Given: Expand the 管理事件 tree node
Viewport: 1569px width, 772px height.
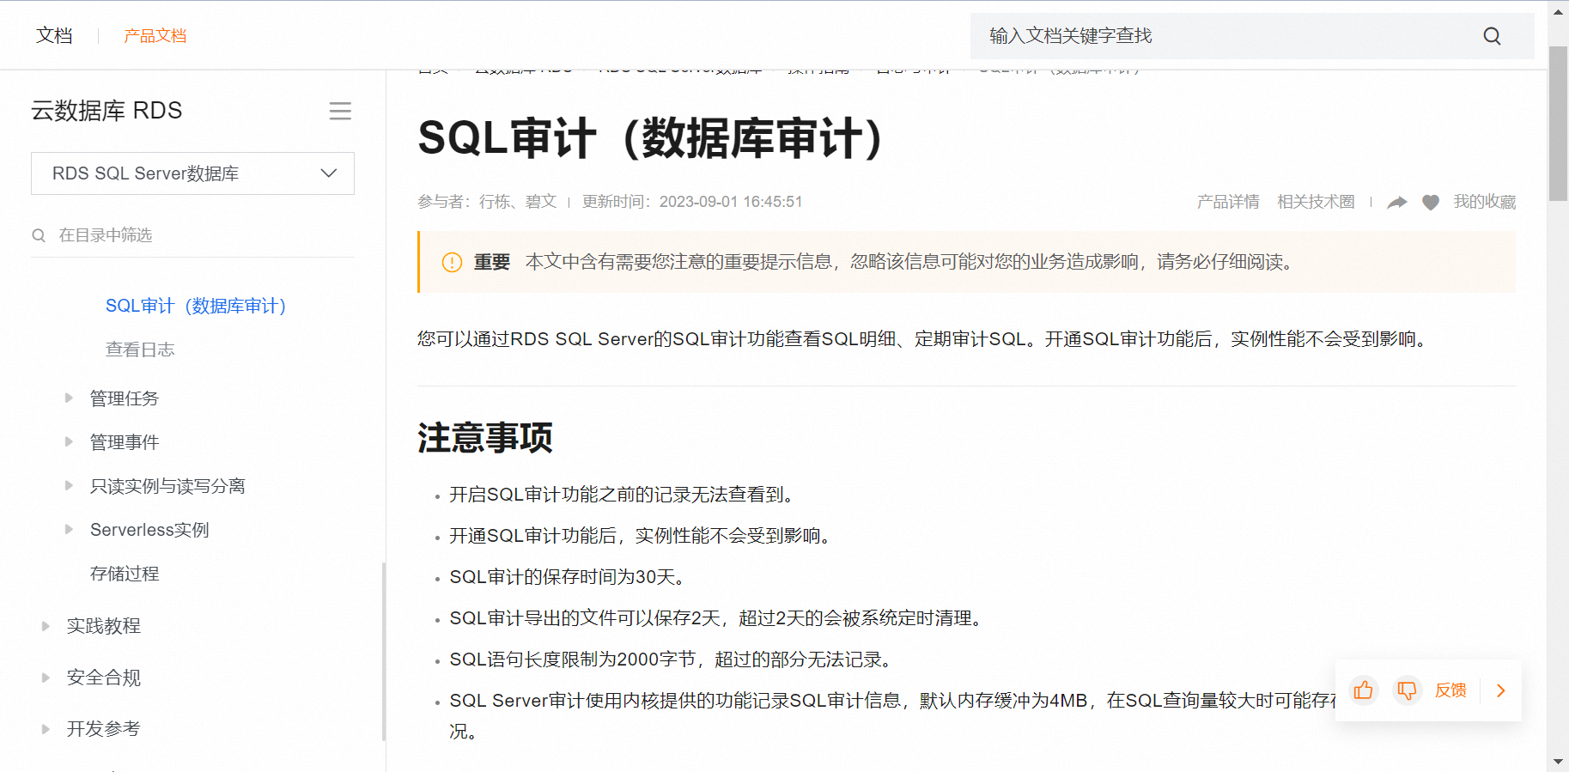Looking at the screenshot, I should click(69, 441).
